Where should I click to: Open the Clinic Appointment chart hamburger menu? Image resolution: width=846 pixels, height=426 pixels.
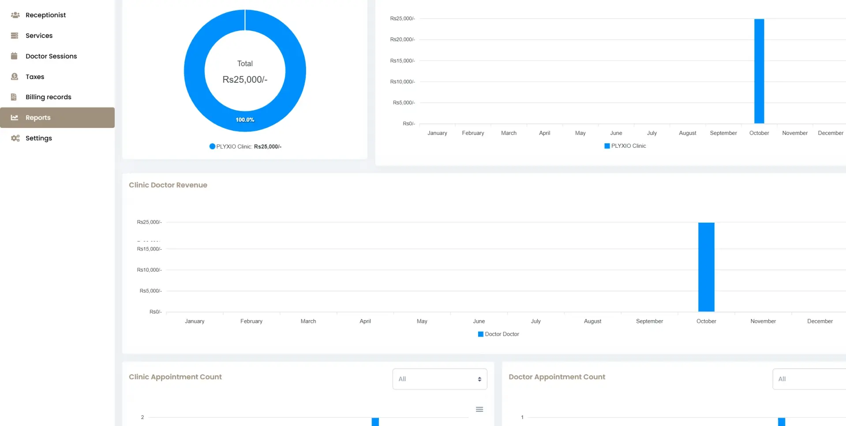[x=479, y=409]
